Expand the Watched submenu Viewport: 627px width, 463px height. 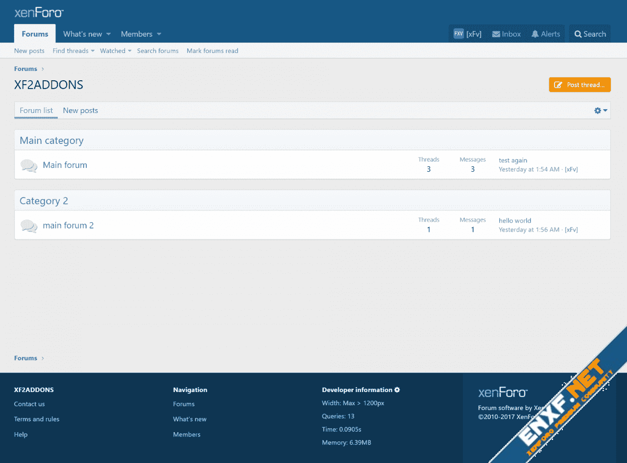pyautogui.click(x=130, y=51)
